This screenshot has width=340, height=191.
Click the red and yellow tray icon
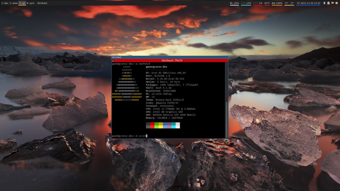(x=333, y=3)
